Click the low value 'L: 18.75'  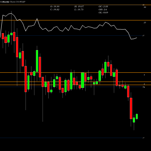(x=79, y=10)
